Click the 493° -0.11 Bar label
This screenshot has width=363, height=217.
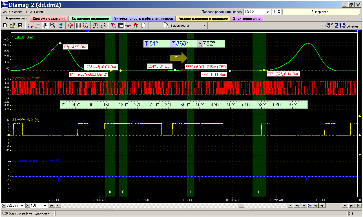pyautogui.click(x=214, y=74)
